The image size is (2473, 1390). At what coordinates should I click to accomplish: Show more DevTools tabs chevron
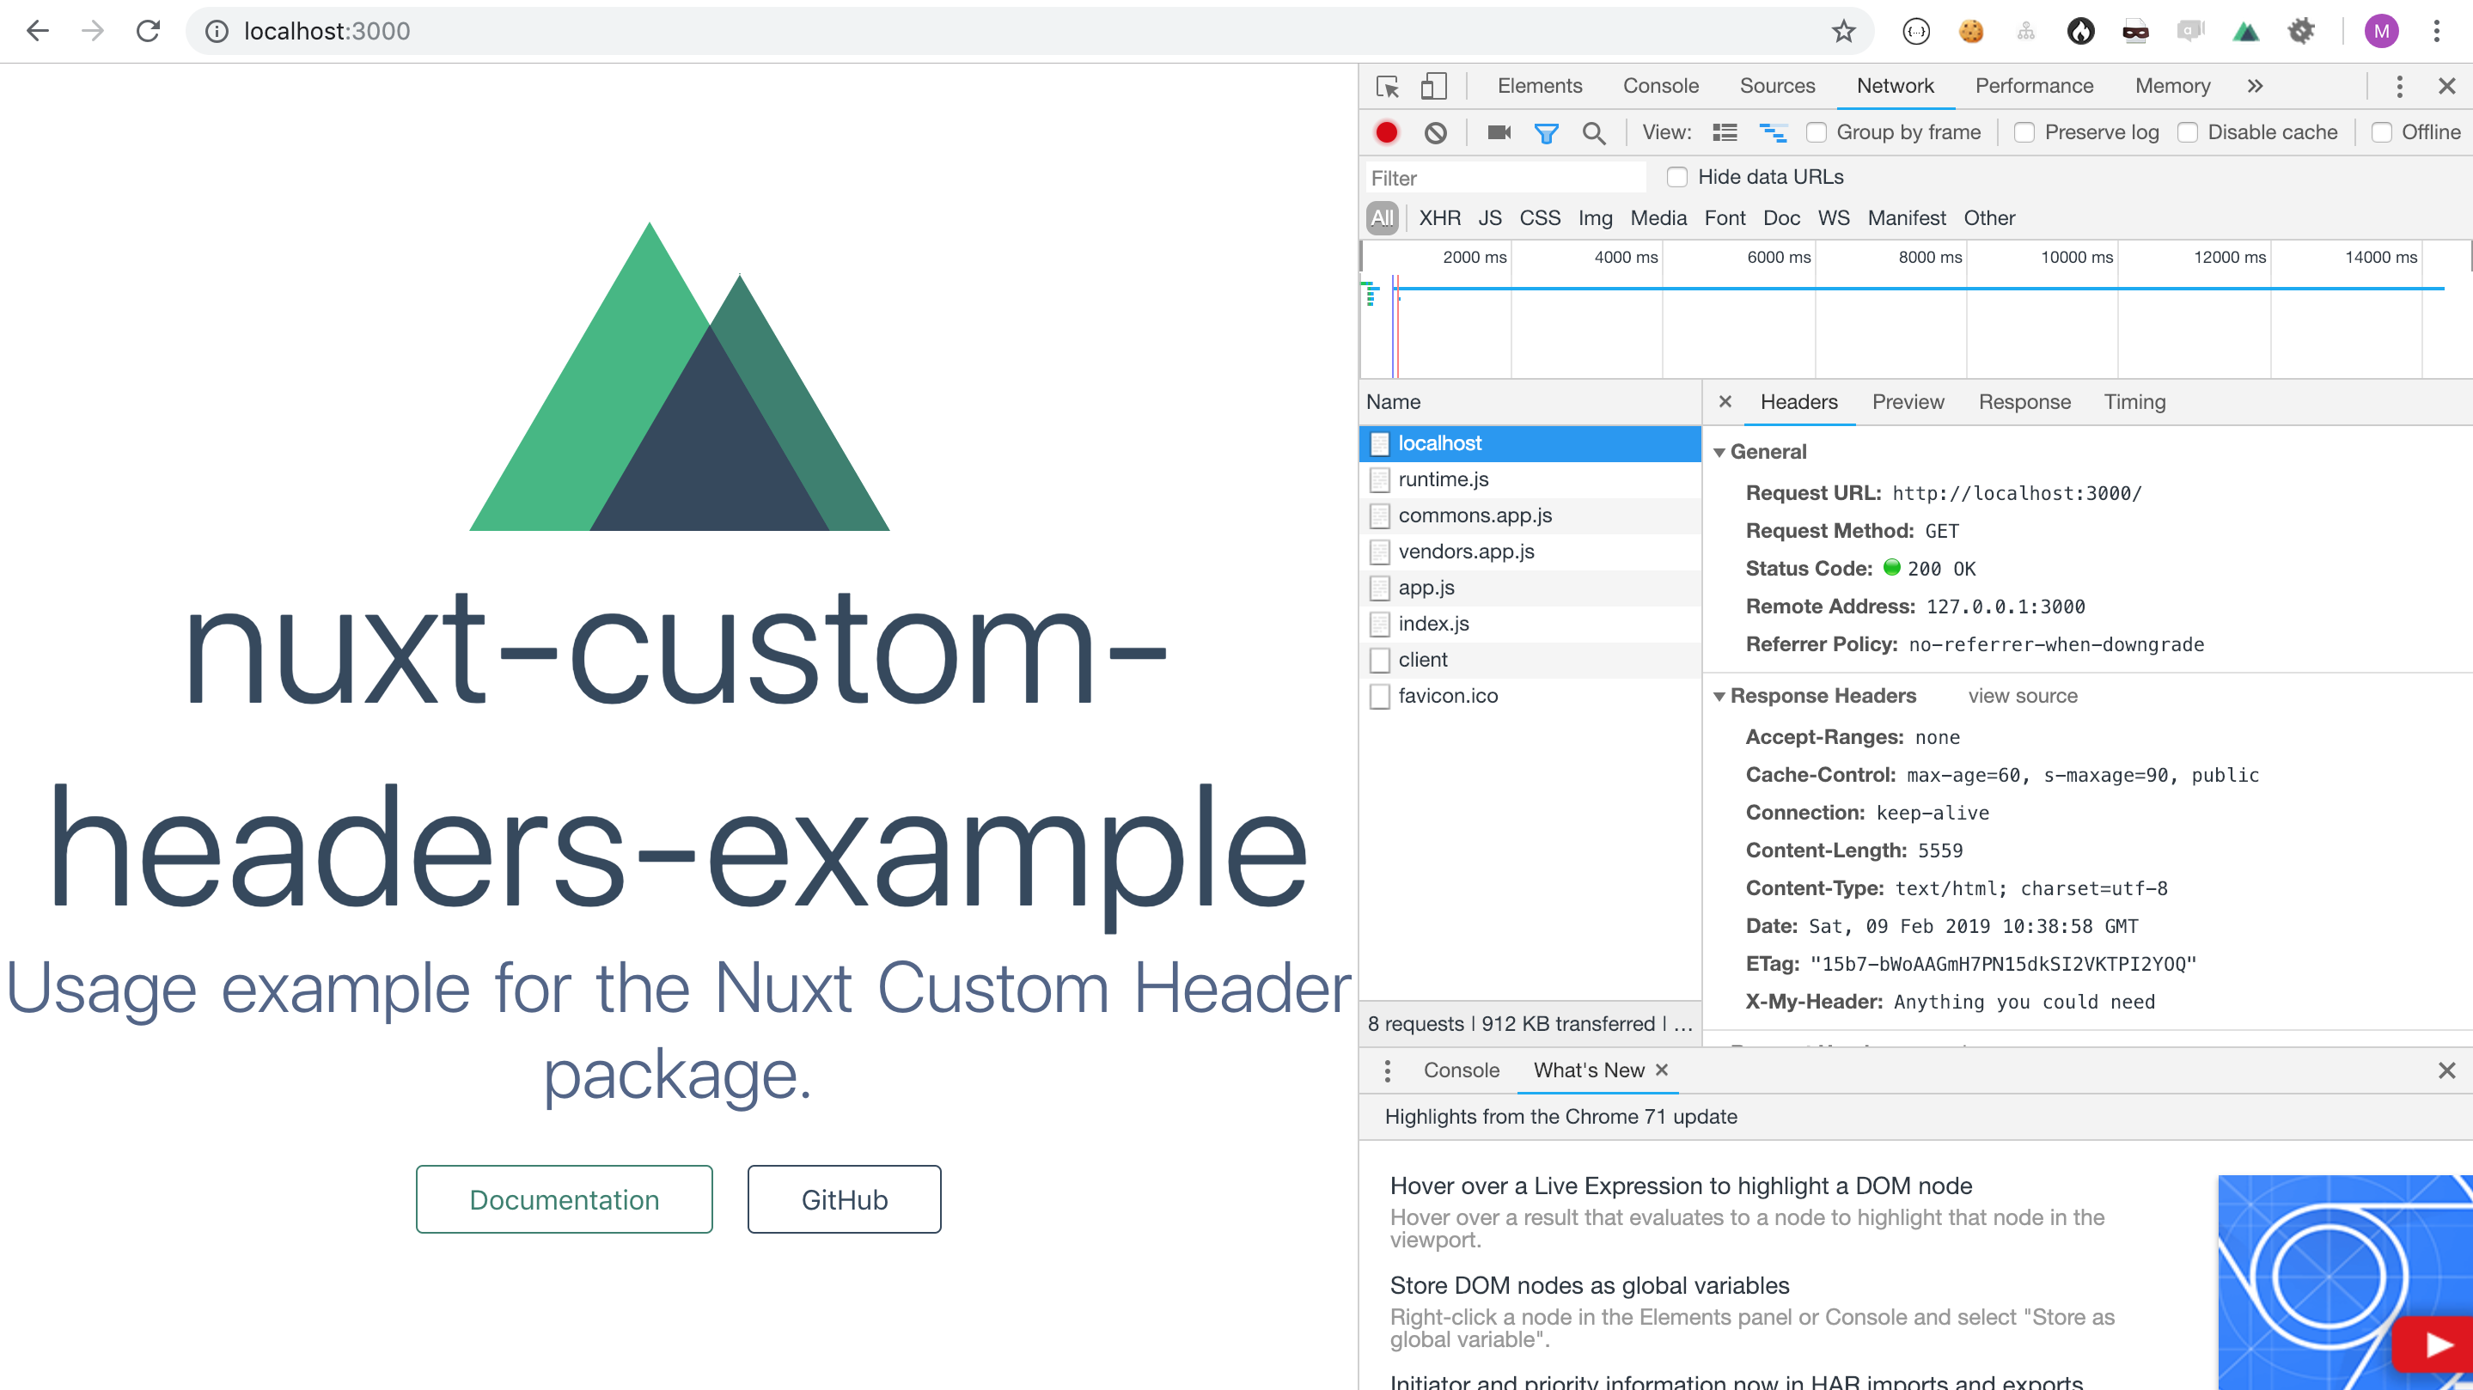coord(2255,87)
